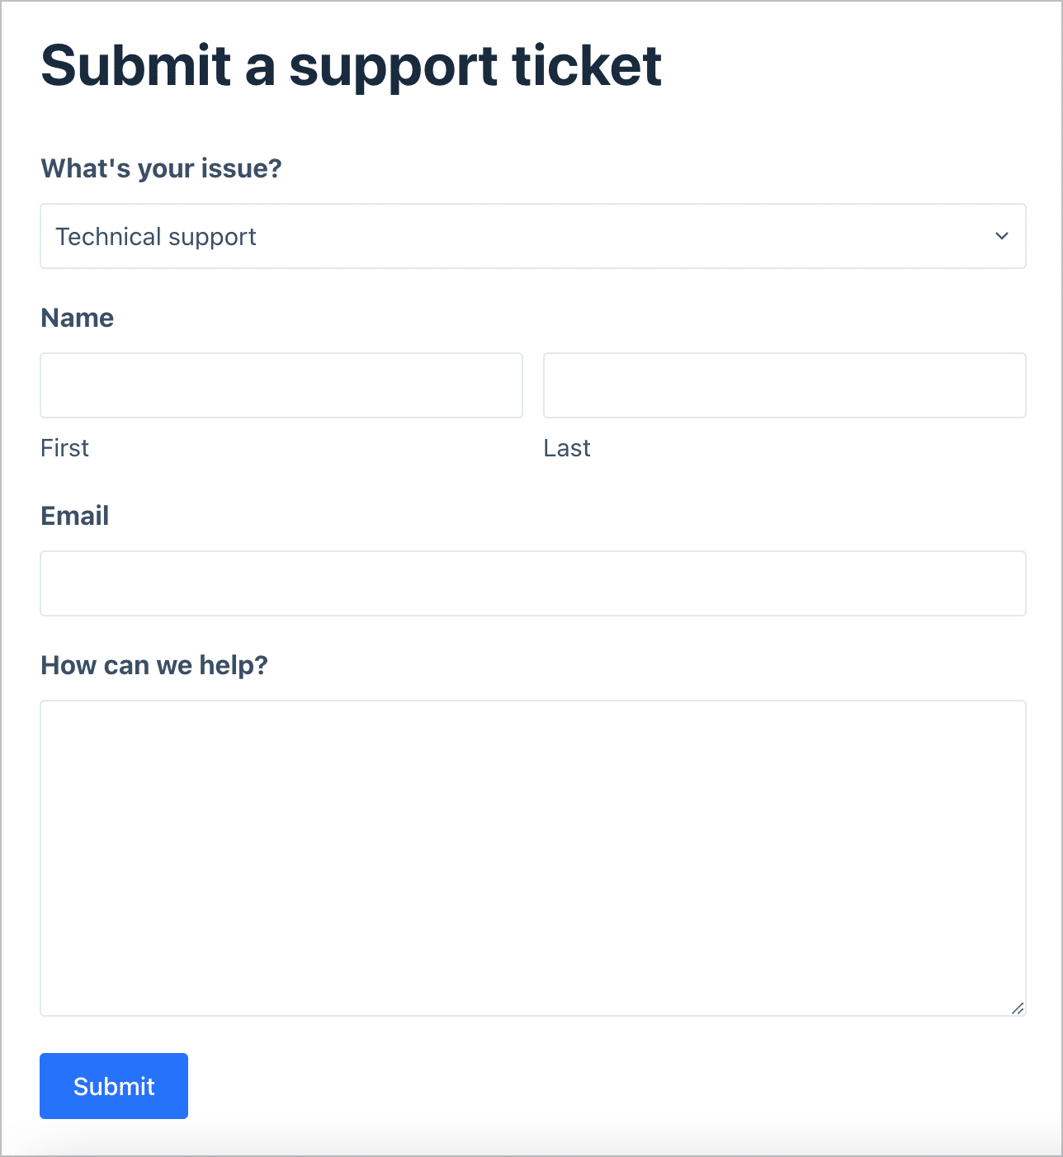
Task: Click the 'First' label under the name field
Action: [64, 447]
